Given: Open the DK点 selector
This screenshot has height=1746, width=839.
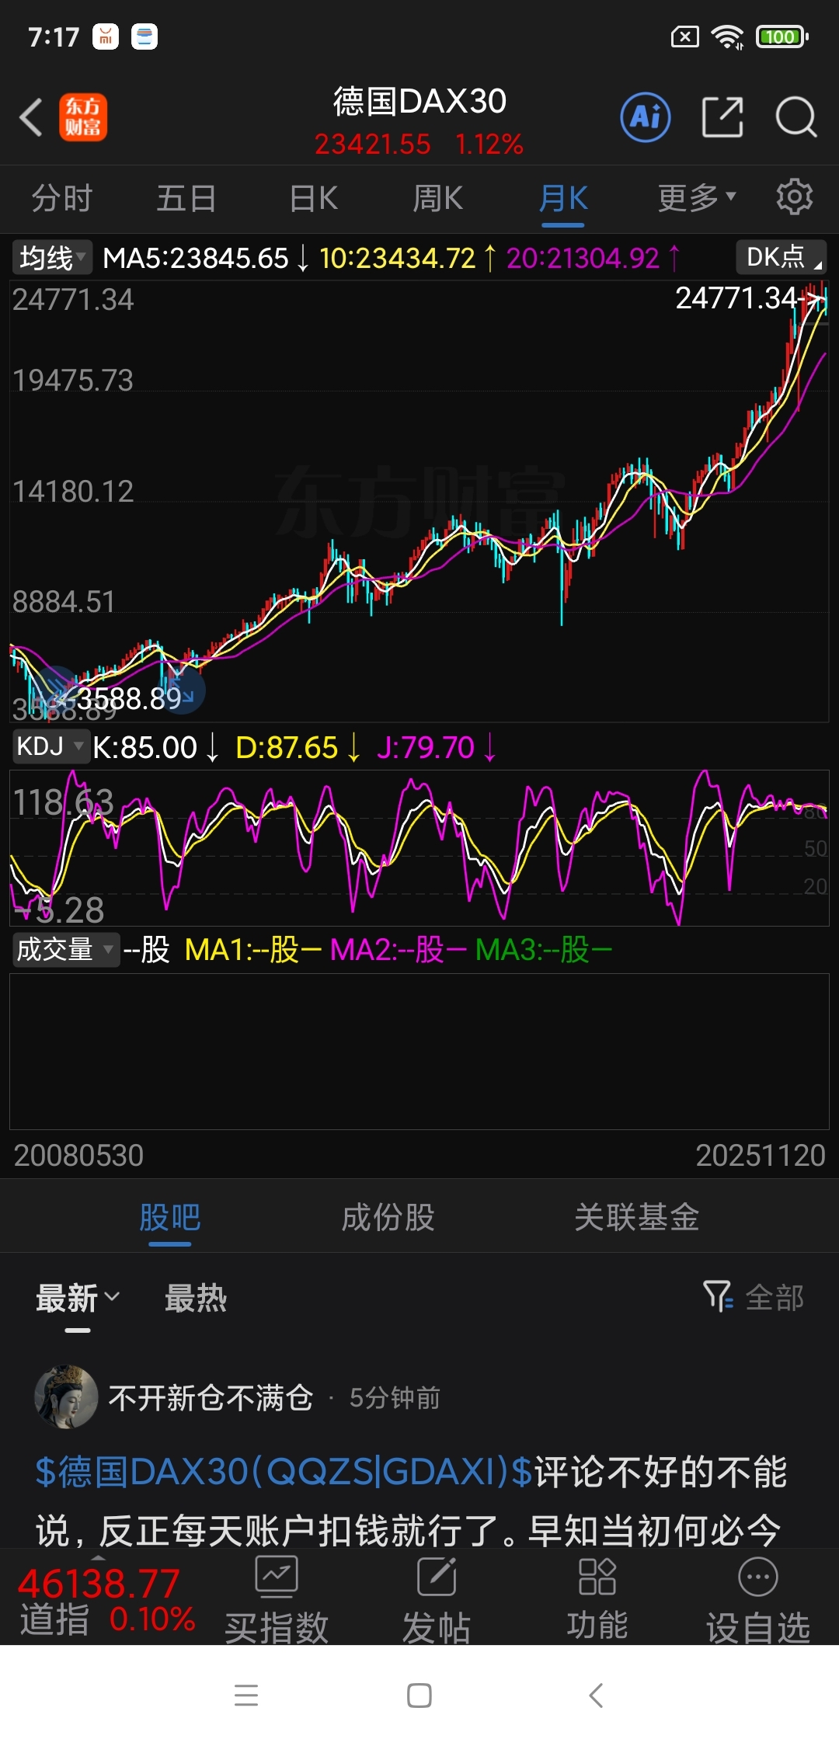Looking at the screenshot, I should pos(781,257).
